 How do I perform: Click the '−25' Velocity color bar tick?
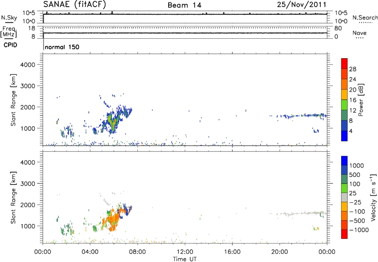[x=355, y=202]
